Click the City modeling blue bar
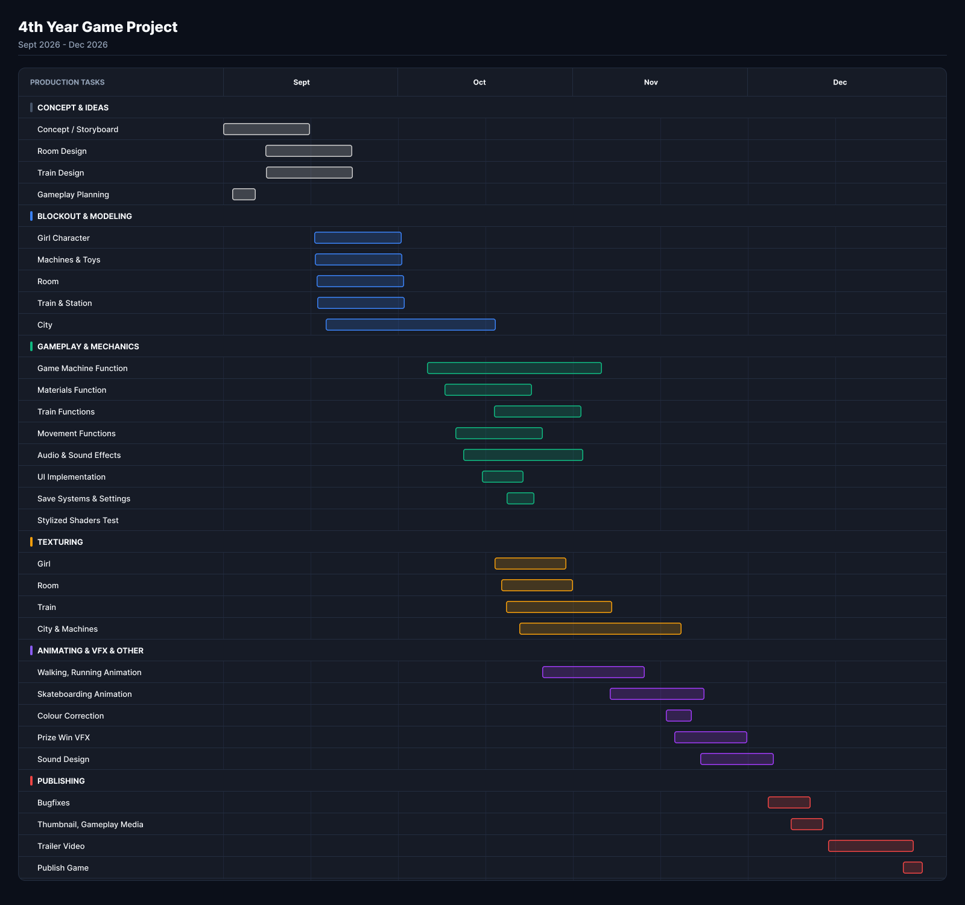 click(411, 325)
